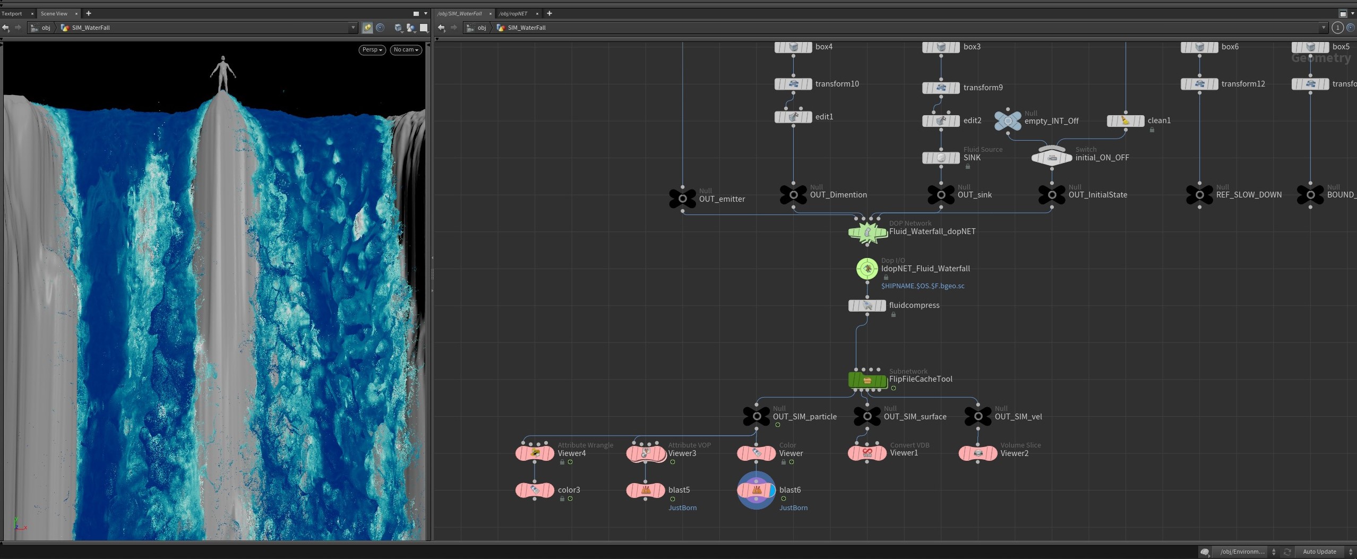Viewport: 1357px width, 559px height.
Task: Click the $HIPNAME.$OS.$F.bgeo.sc file path text
Action: tap(923, 286)
